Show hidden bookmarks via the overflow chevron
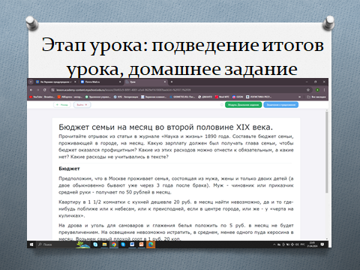The image size is (360, 270). pos(300,97)
